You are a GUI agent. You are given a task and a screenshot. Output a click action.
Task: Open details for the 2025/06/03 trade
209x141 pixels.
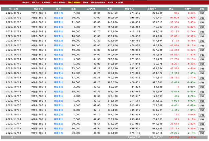[x=201, y=36]
